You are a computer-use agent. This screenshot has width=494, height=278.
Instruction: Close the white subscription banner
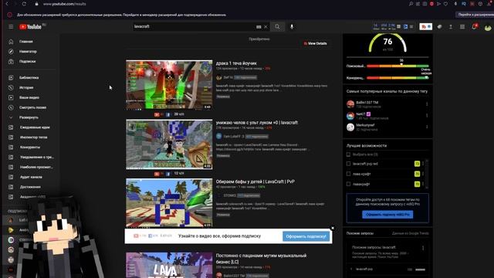(333, 228)
